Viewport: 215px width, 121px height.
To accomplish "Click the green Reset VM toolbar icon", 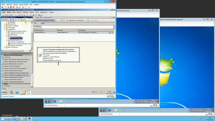I will pos(20,7).
